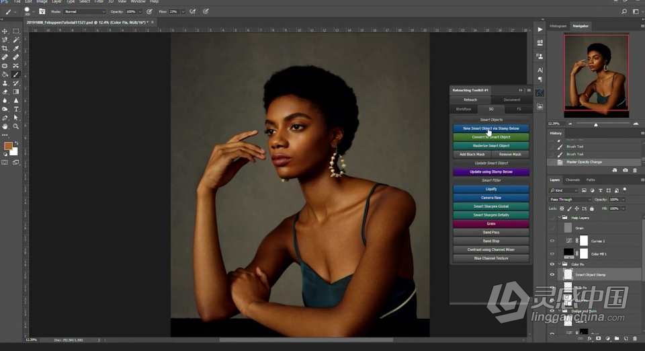Select the Crop tool
This screenshot has height=351, width=645.
click(5, 48)
